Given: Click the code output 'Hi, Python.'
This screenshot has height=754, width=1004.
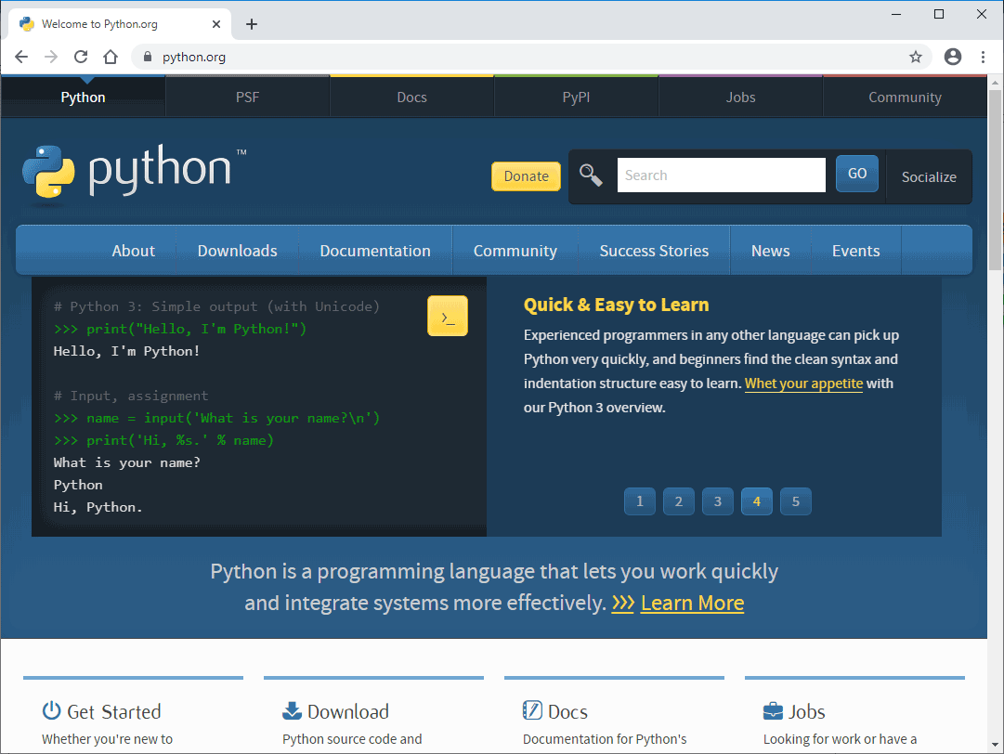Looking at the screenshot, I should tap(98, 508).
